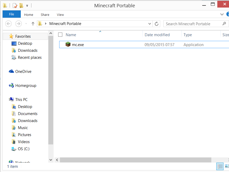Click the Recent places icon
Image resolution: width=229 pixels, height=172 pixels.
tap(14, 58)
